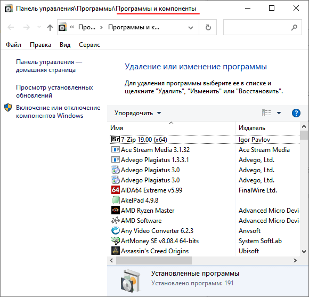This screenshot has width=309, height=297.
Task: Click the Anvsoft publisher cell
Action: 249,230
